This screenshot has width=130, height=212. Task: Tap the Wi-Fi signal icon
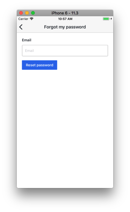pyautogui.click(x=31, y=19)
